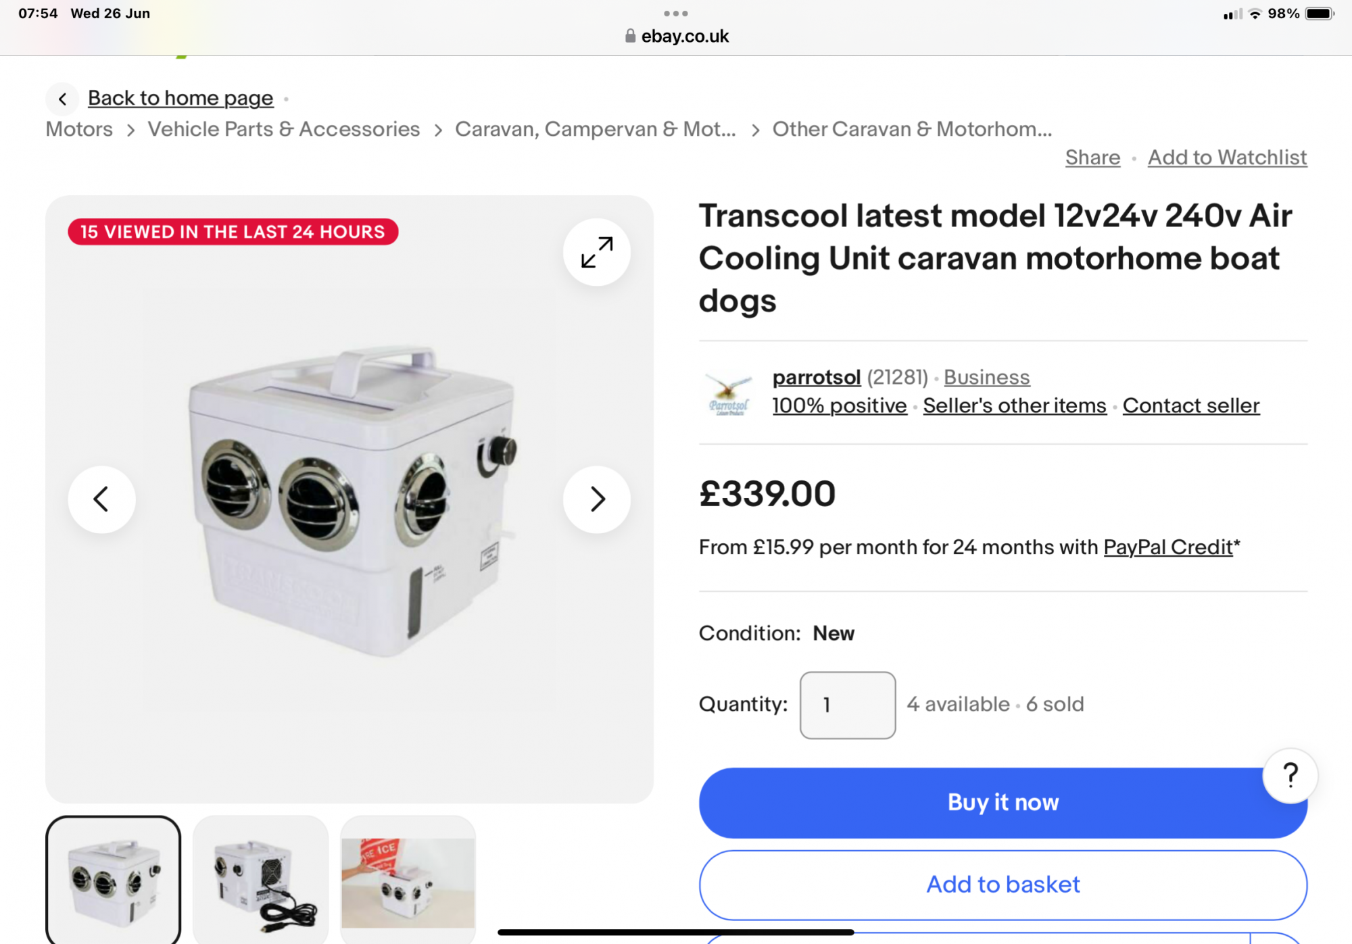Expand the product image to fullscreen
Viewport: 1352px width, 944px height.
click(x=596, y=252)
